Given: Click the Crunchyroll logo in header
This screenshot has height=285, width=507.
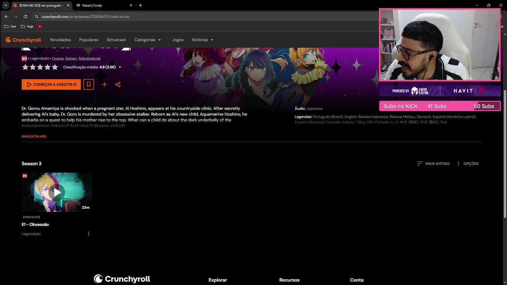Looking at the screenshot, I should (23, 40).
